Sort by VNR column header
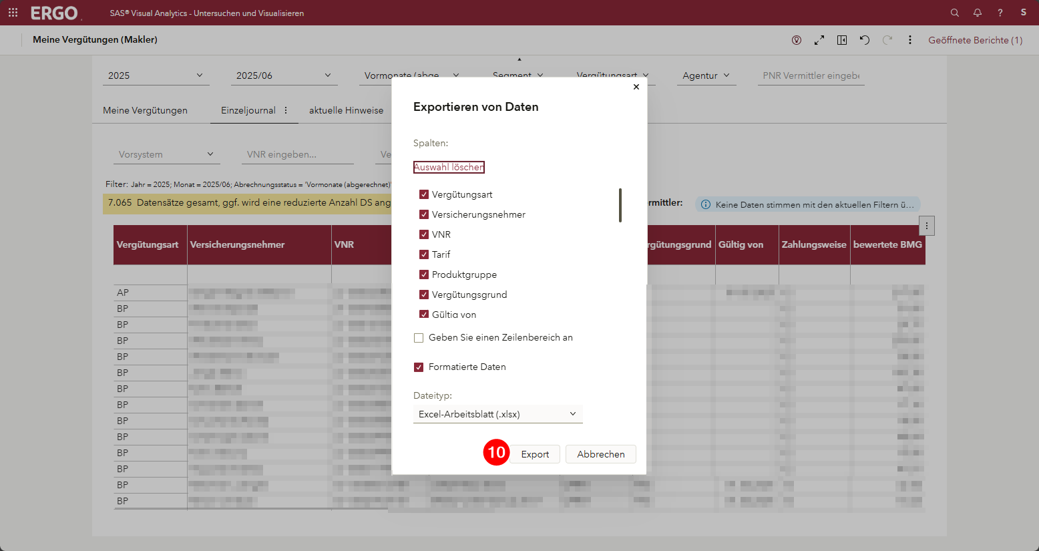The height and width of the screenshot is (551, 1039). pyautogui.click(x=361, y=244)
